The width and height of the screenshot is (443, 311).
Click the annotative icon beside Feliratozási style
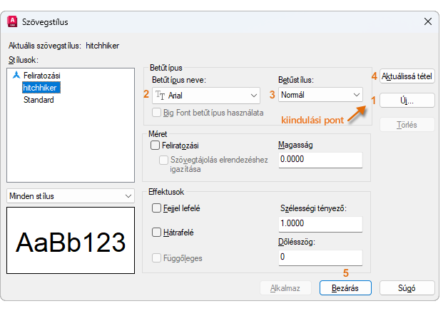click(16, 74)
